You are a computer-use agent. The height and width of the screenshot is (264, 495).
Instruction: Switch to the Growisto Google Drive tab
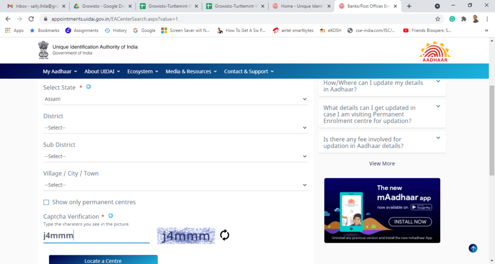pos(100,6)
